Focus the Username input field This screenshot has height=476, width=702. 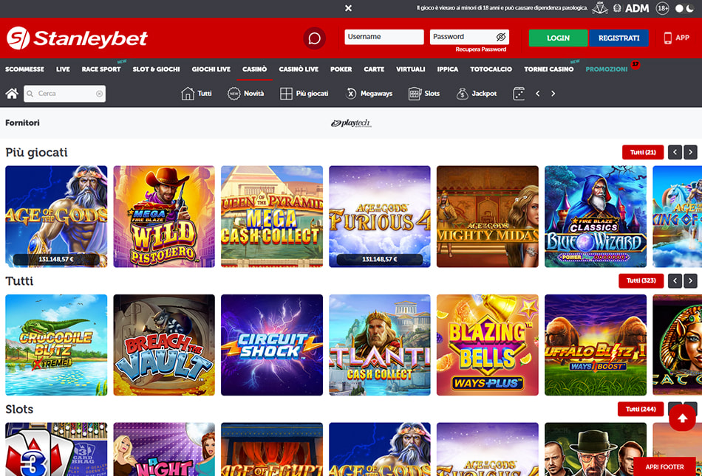[384, 37]
